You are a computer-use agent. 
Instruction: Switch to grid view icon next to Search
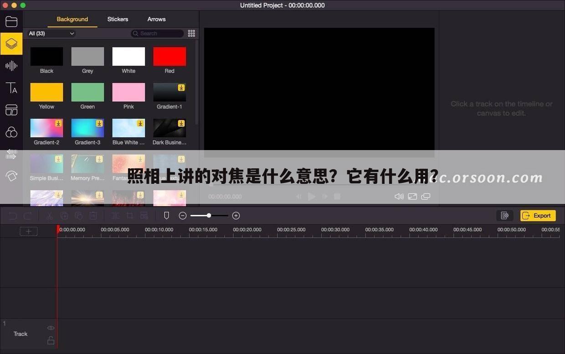pyautogui.click(x=191, y=33)
